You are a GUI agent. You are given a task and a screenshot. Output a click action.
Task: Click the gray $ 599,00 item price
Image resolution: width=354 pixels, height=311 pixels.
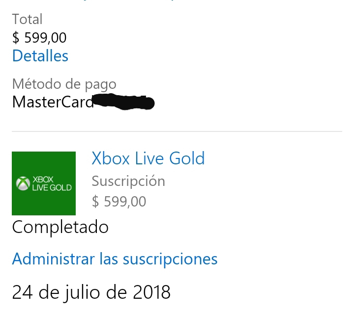119,201
